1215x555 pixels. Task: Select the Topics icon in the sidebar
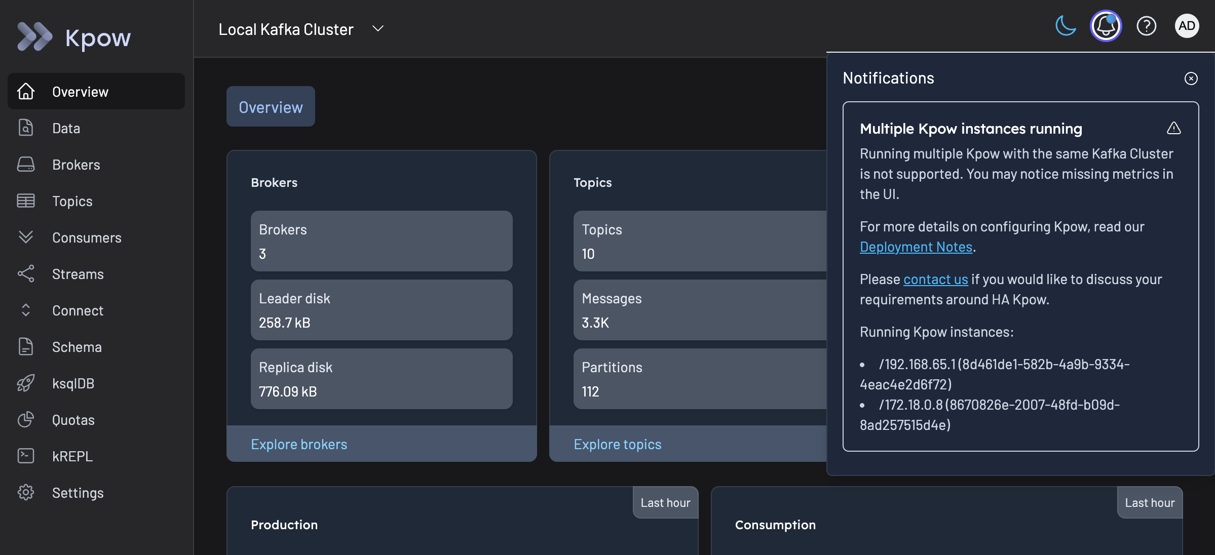(26, 201)
